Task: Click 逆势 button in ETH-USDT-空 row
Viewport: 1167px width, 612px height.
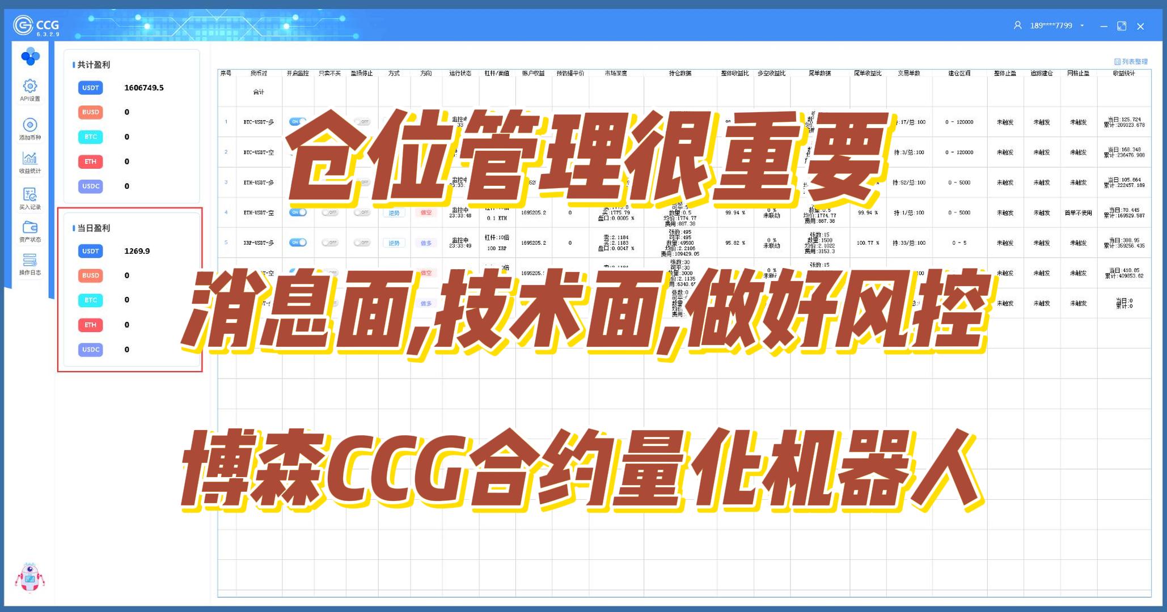Action: point(394,212)
